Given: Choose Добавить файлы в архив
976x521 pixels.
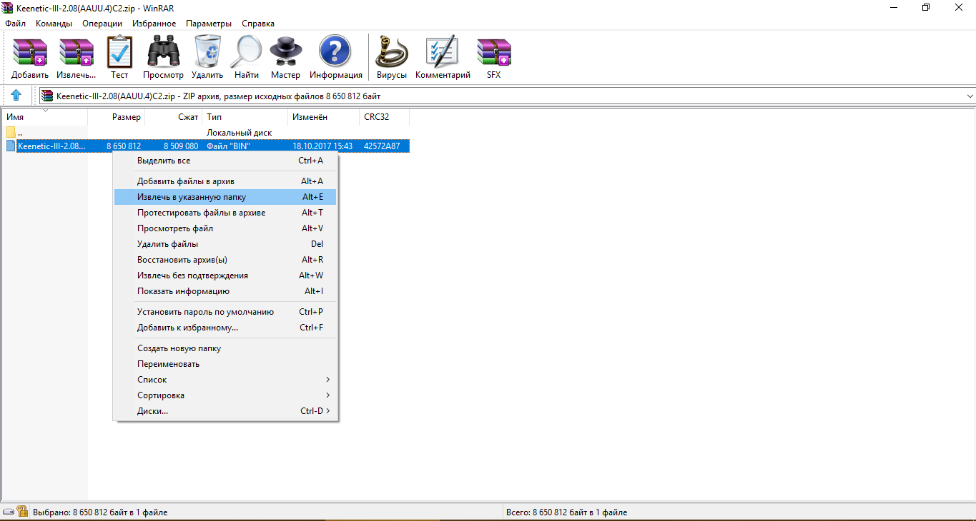Looking at the screenshot, I should pyautogui.click(x=225, y=181).
